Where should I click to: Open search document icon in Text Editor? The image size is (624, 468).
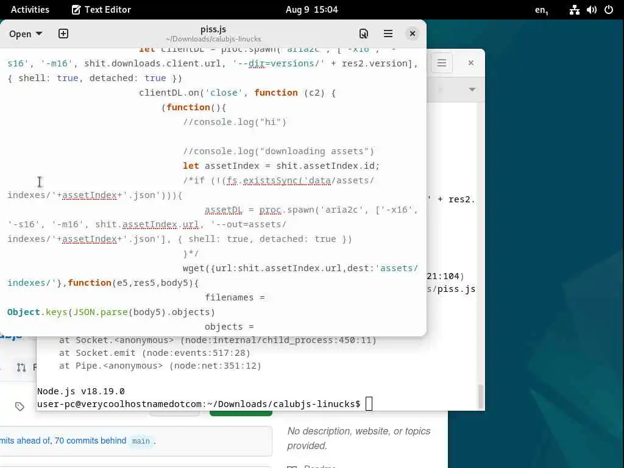pyautogui.click(x=364, y=34)
